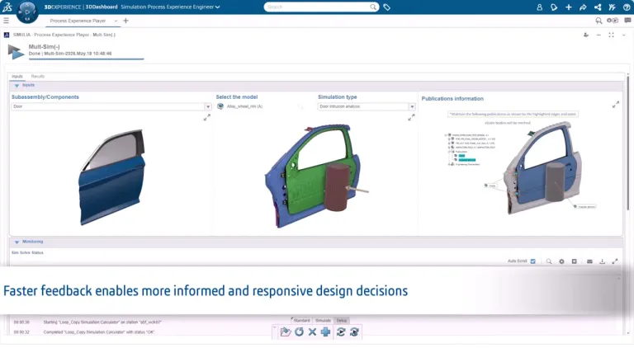Select the Process Experience Player dashboard tab
Screen dimensions: 634x348
click(x=78, y=21)
